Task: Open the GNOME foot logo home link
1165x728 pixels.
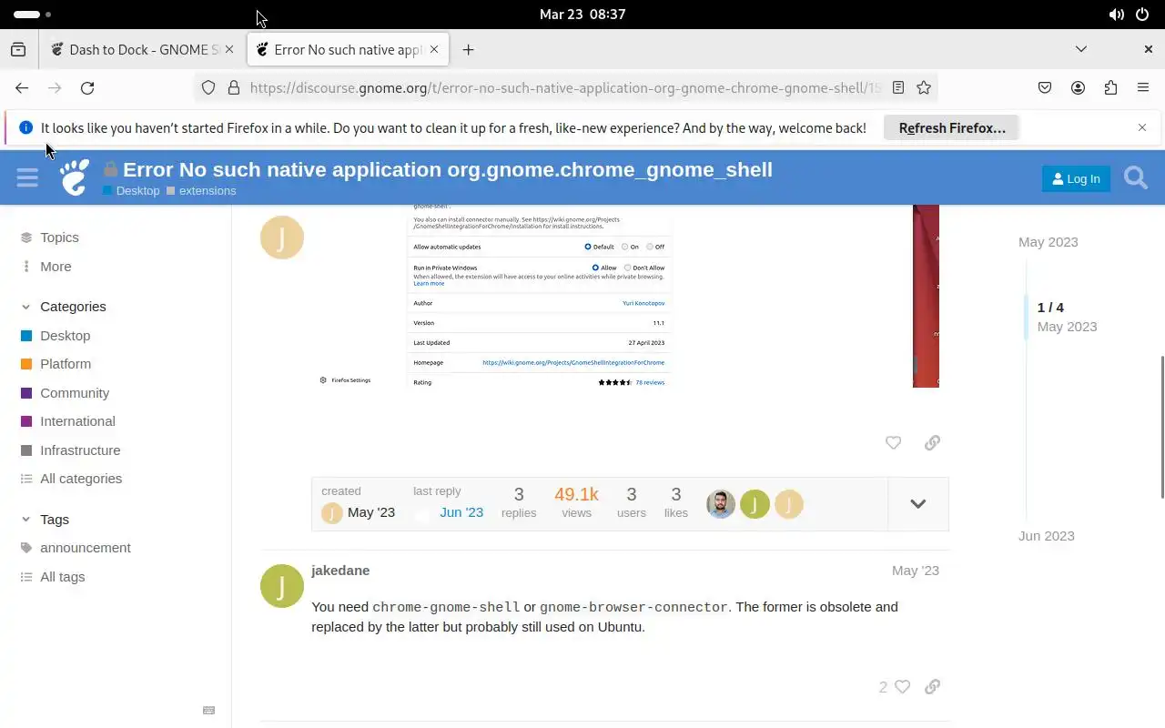Action: 75,177
